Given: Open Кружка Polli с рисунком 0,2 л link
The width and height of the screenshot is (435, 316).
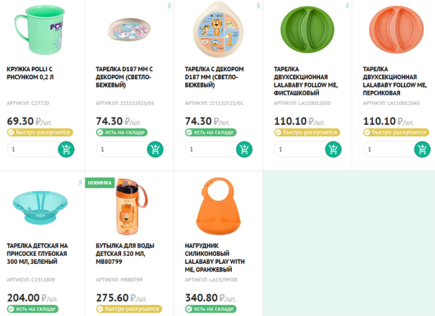Looking at the screenshot, I should point(30,73).
